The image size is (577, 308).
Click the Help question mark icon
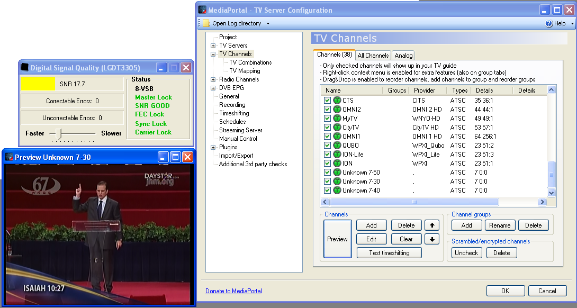click(548, 23)
